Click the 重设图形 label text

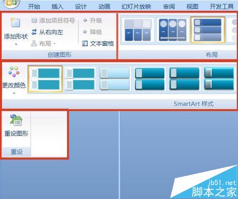pos(16,134)
